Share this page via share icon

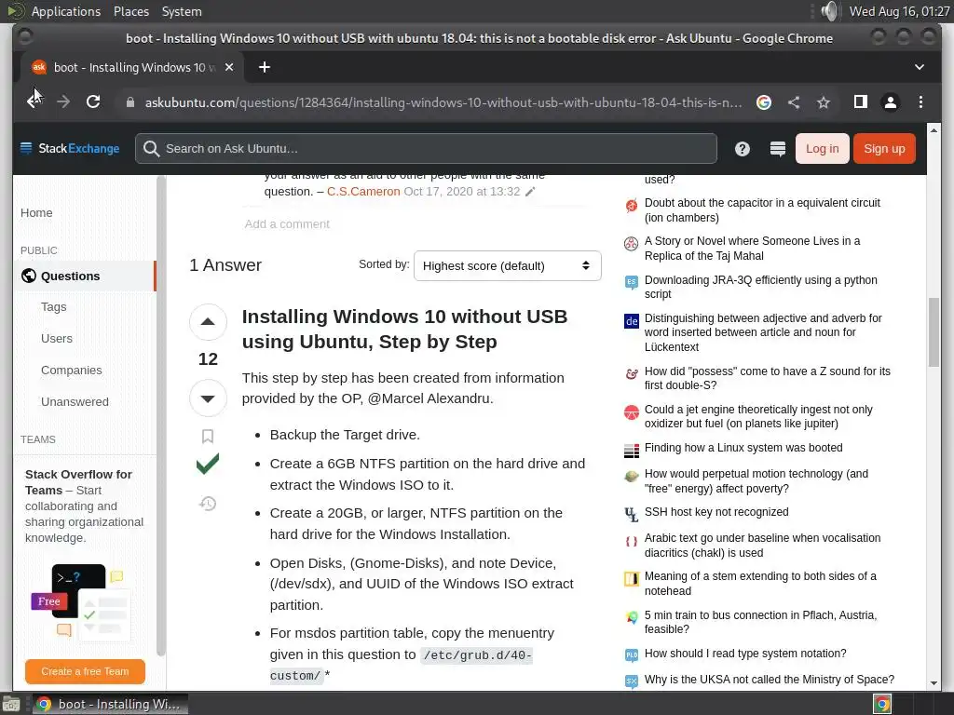(794, 102)
